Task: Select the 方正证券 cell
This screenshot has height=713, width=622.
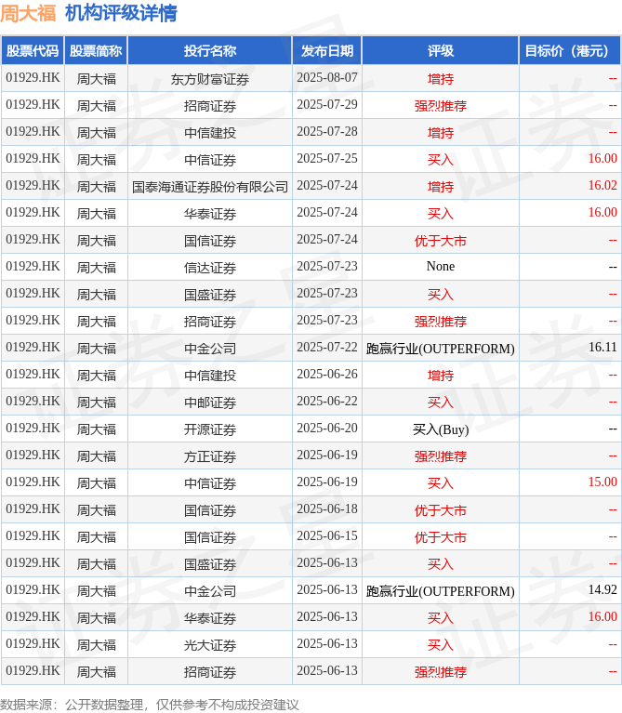Action: tap(210, 456)
